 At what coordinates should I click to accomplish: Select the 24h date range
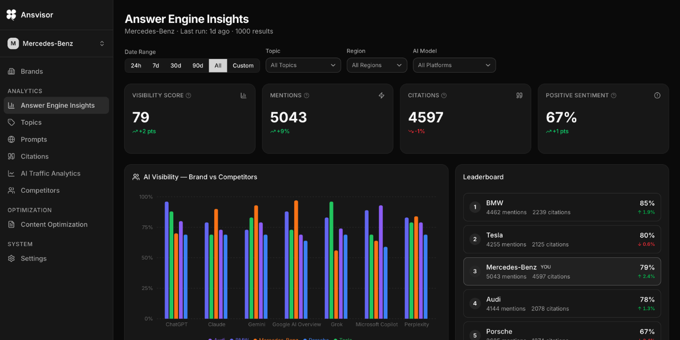click(136, 65)
